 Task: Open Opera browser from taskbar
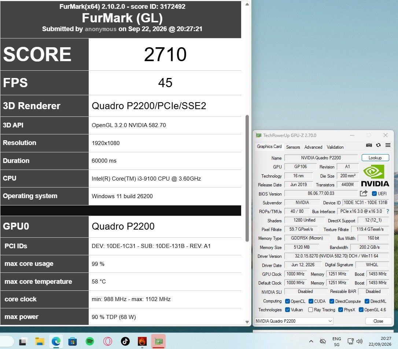[x=108, y=342]
